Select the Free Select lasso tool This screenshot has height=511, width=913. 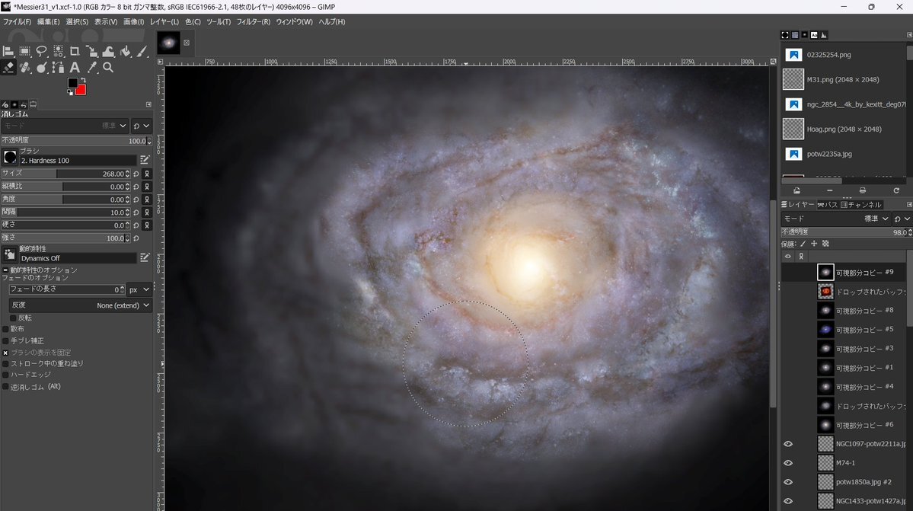point(41,51)
